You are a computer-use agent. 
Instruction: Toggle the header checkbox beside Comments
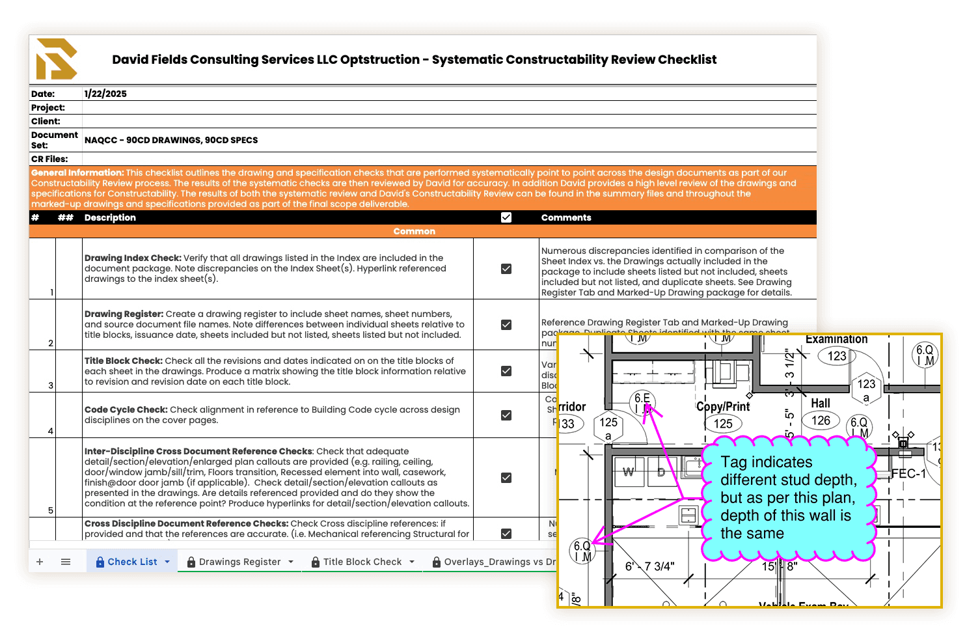coord(506,217)
